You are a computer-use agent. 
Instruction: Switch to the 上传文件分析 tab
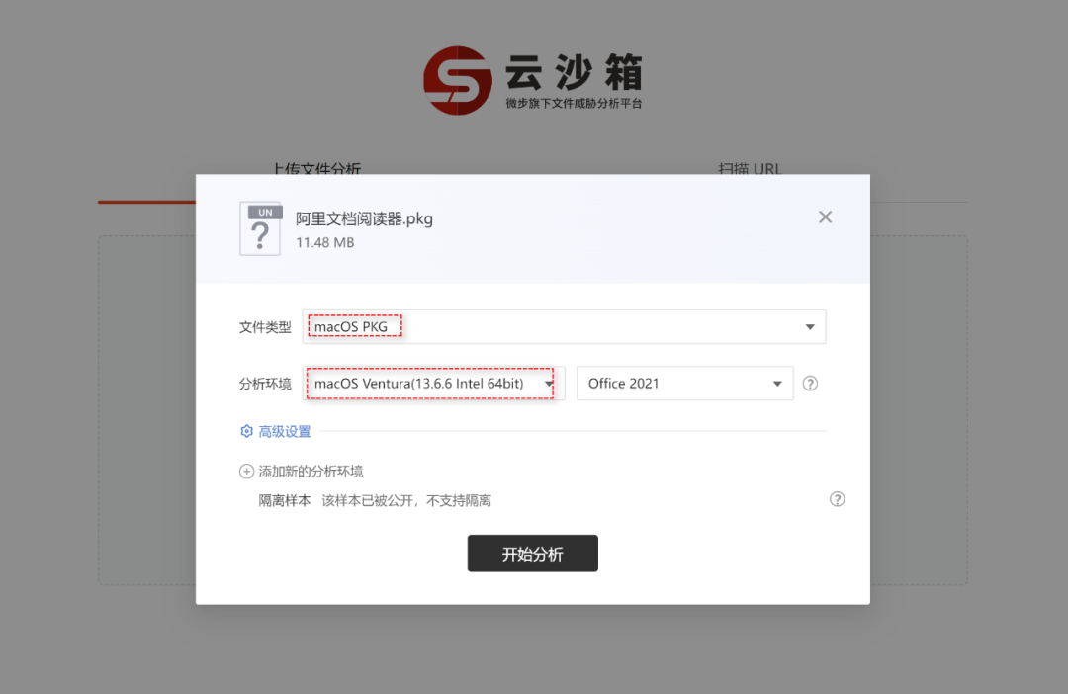coord(316,169)
